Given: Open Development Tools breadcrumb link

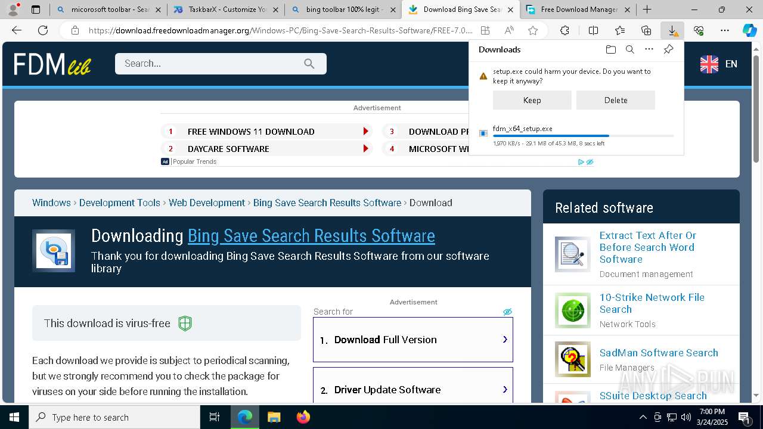Looking at the screenshot, I should (120, 203).
